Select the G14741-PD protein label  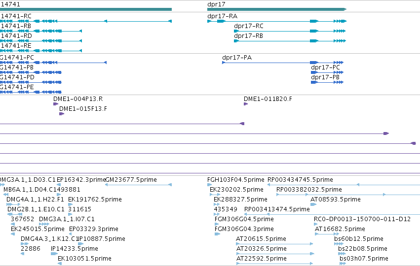click(17, 77)
